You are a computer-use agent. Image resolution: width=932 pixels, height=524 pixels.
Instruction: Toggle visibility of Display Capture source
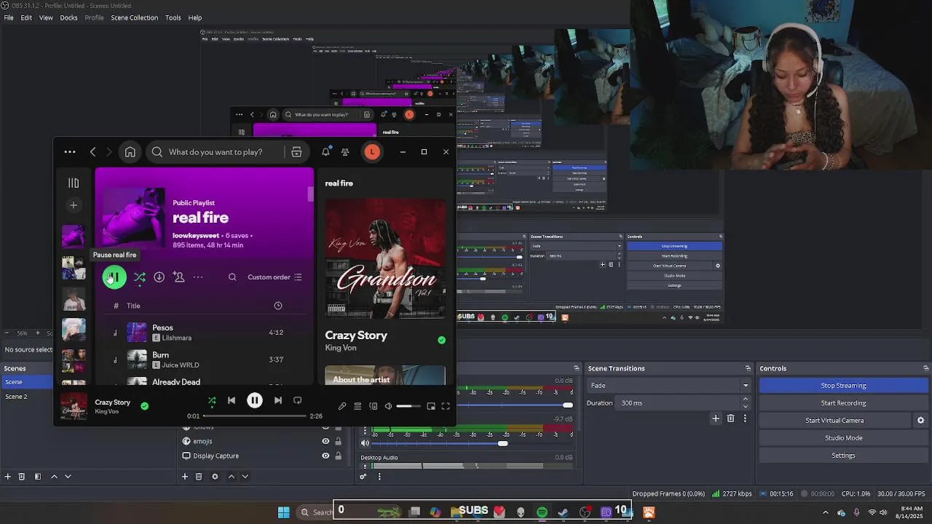click(x=325, y=456)
